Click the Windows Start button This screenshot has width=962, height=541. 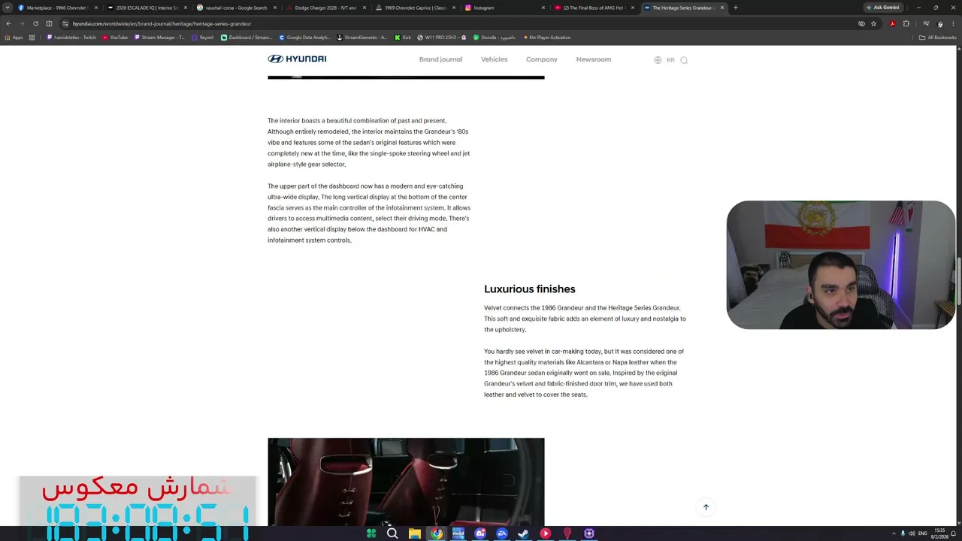click(x=371, y=533)
